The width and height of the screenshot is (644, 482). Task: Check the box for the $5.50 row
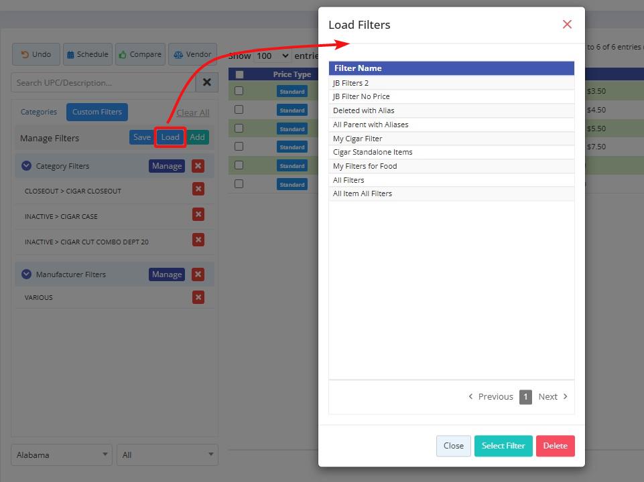(x=239, y=128)
